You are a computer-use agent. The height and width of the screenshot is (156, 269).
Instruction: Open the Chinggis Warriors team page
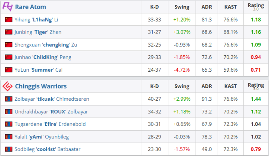click(41, 86)
